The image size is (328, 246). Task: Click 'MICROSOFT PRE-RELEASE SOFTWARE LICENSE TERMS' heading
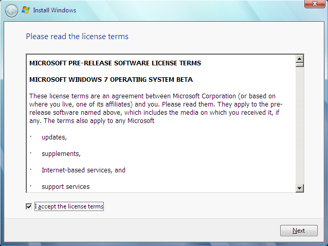(115, 63)
